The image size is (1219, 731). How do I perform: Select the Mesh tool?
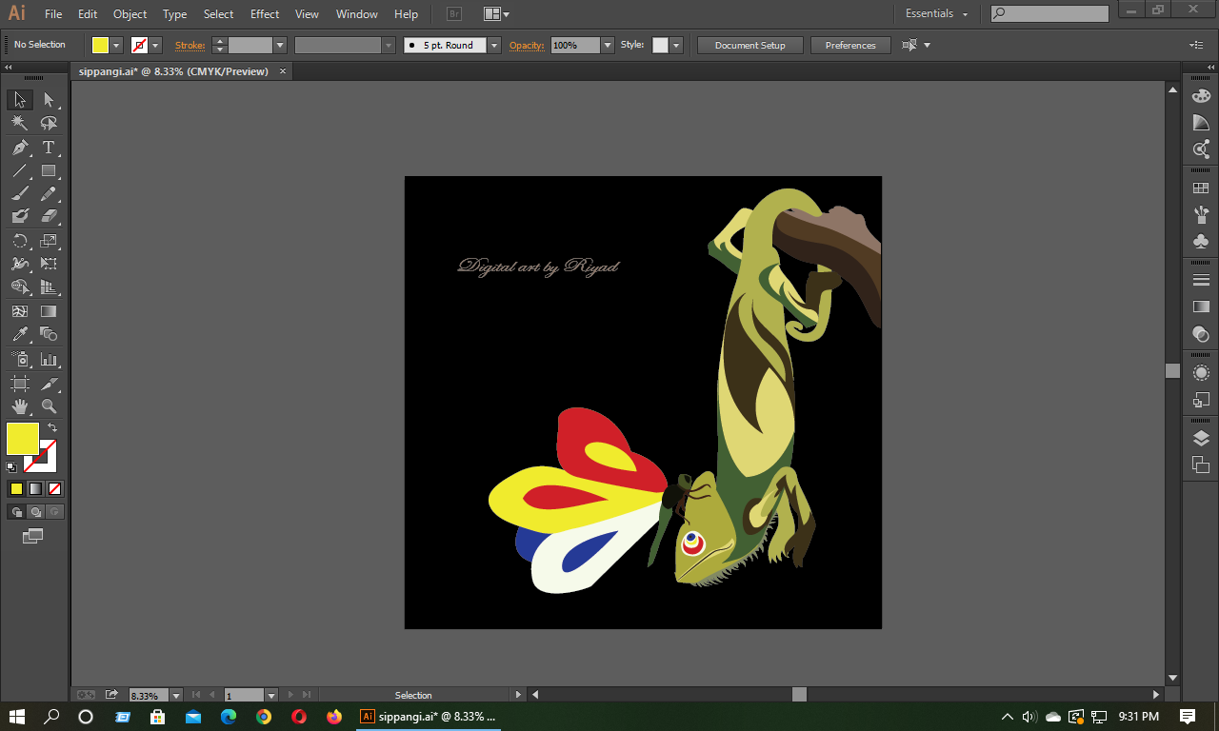coord(20,311)
